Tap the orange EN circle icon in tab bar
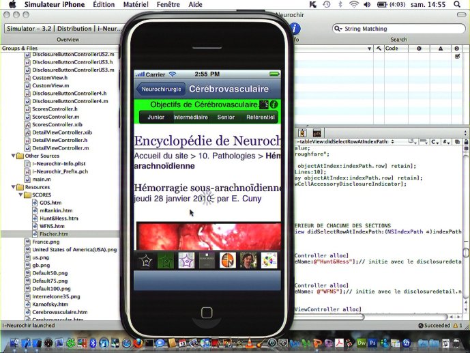 pos(228,260)
